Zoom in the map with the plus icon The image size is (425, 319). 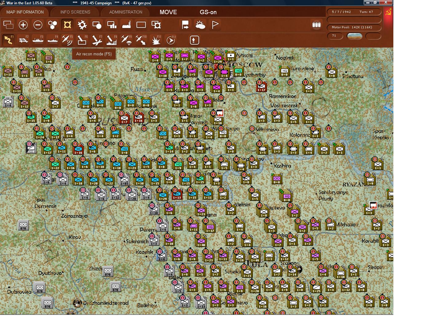23,25
